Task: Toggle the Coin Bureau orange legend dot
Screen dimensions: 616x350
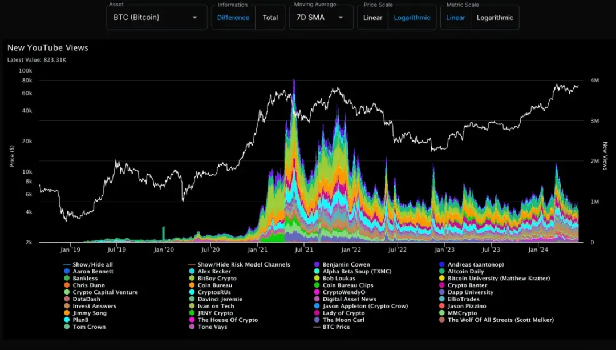Action: [192, 285]
